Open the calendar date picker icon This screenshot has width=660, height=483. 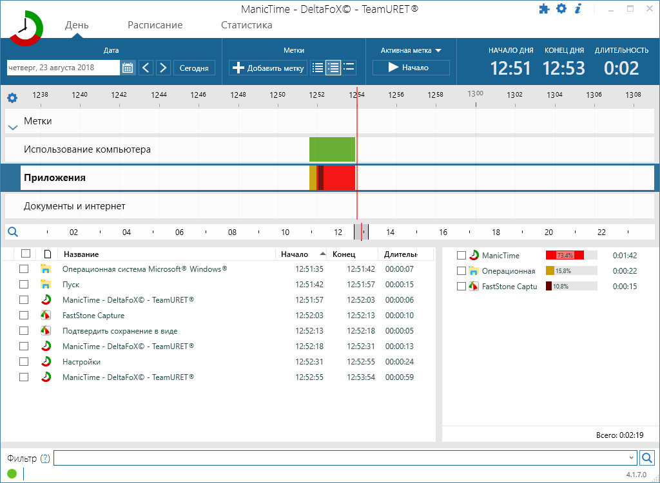click(128, 68)
